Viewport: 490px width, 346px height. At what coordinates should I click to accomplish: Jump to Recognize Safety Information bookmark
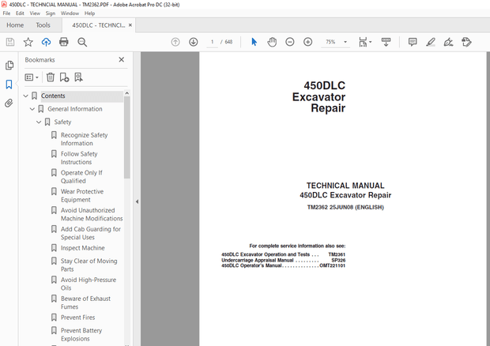(x=85, y=139)
